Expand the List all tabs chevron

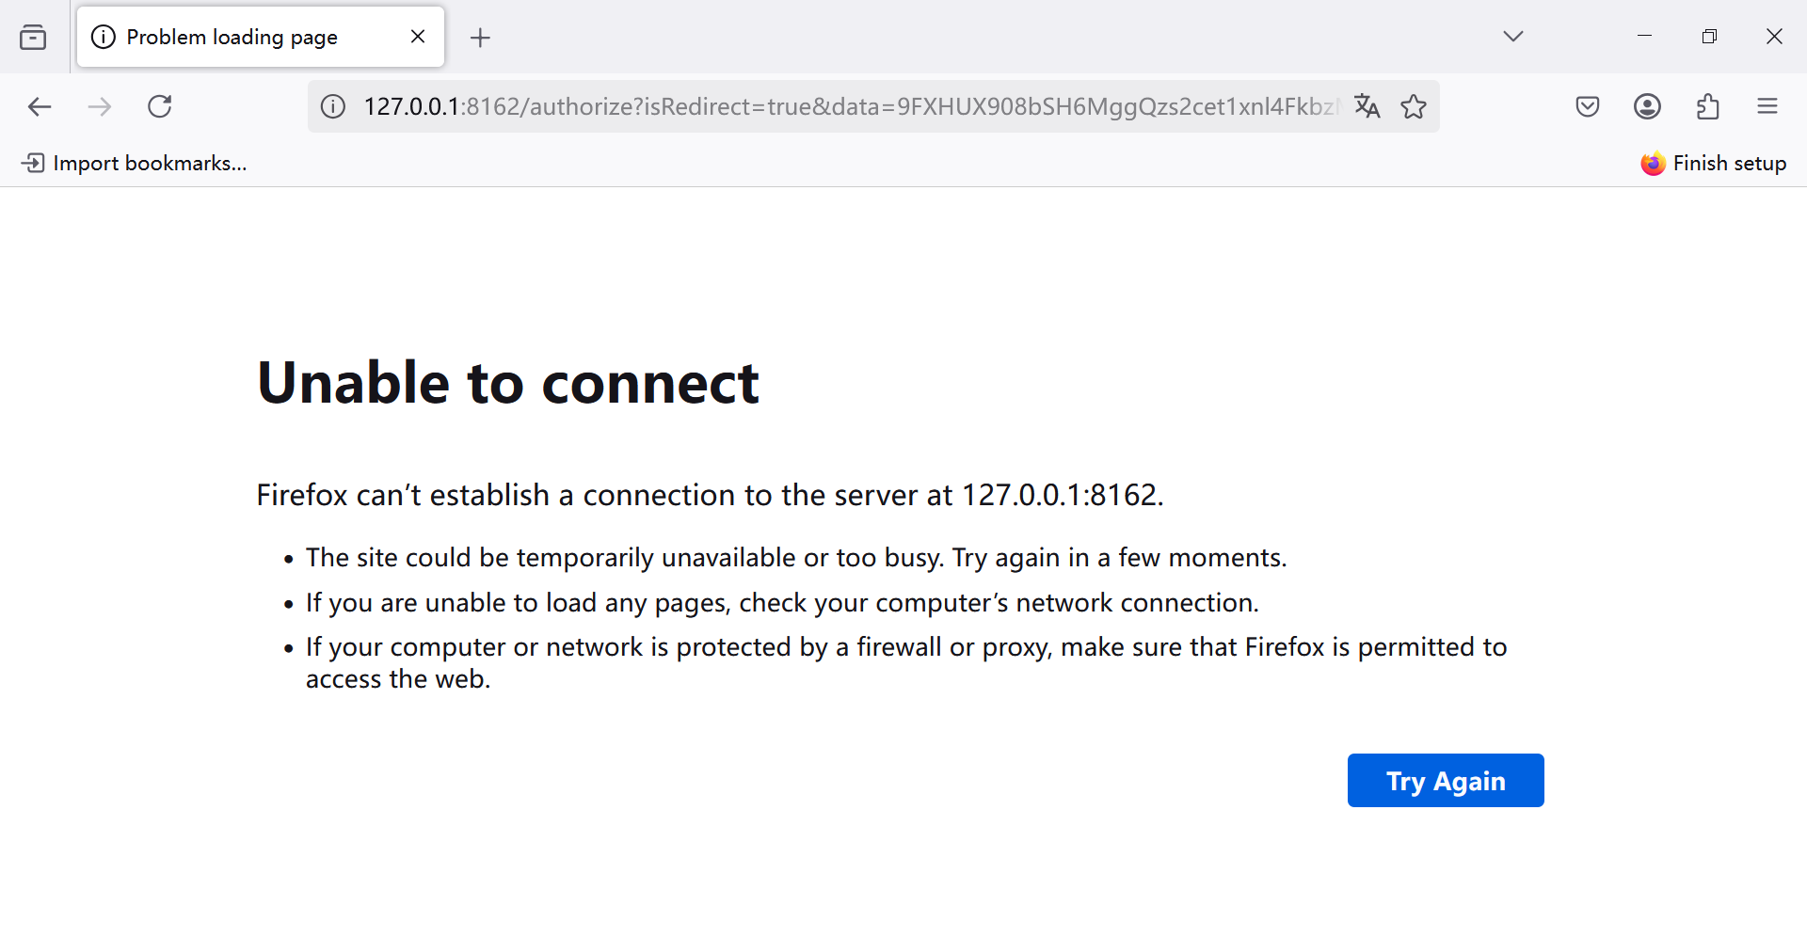1512,37
